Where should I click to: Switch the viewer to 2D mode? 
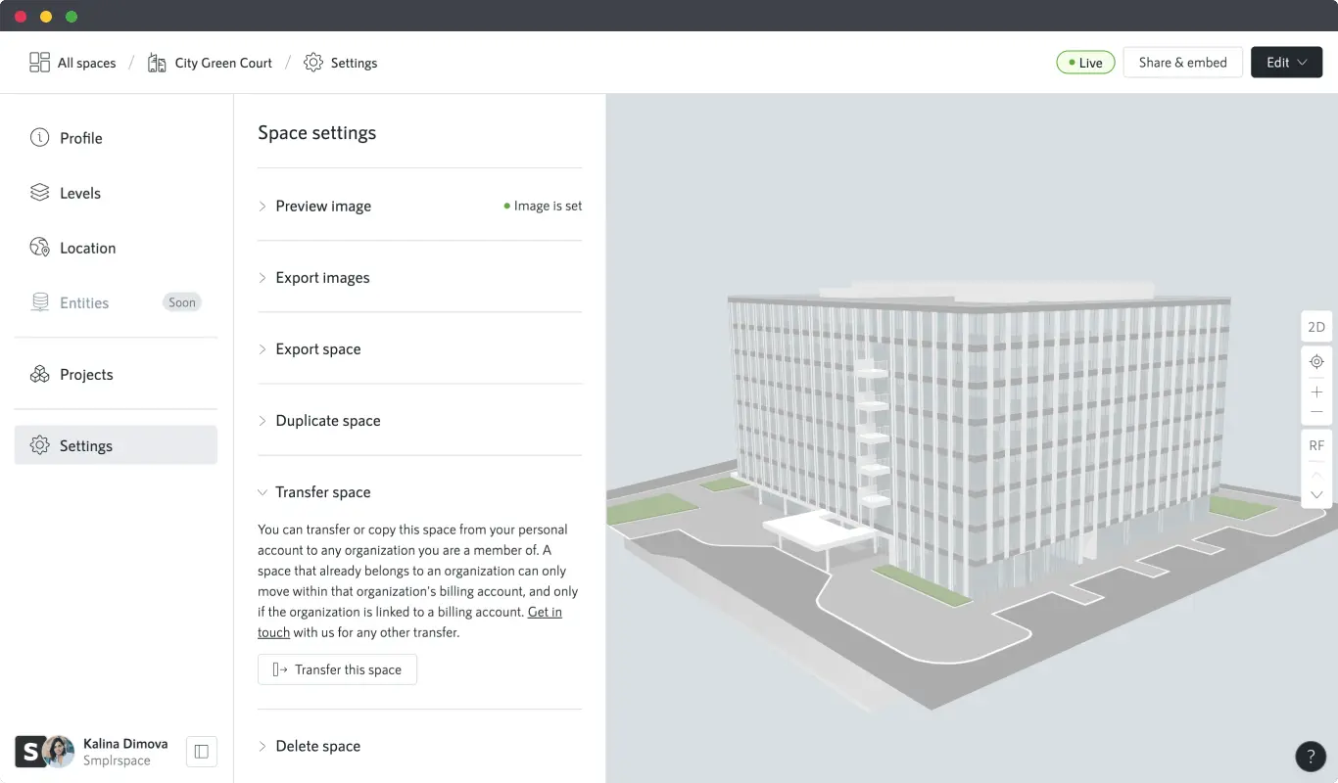click(1316, 327)
